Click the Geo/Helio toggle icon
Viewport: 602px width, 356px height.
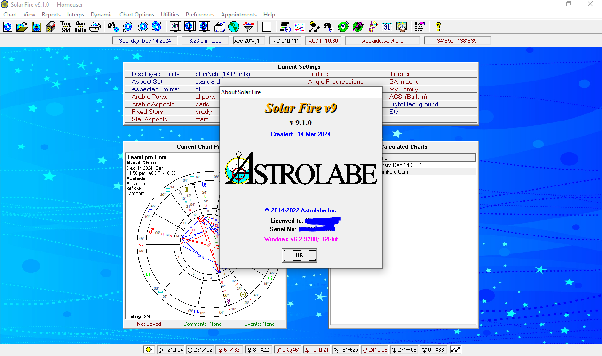point(80,26)
